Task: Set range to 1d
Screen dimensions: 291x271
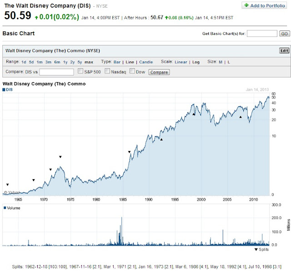Action: [24, 62]
